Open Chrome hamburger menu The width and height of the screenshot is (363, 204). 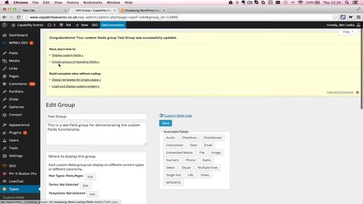358,17
